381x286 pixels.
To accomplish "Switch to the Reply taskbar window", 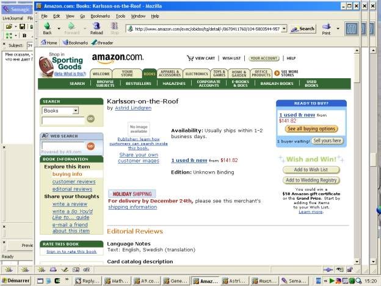I will [88, 281].
